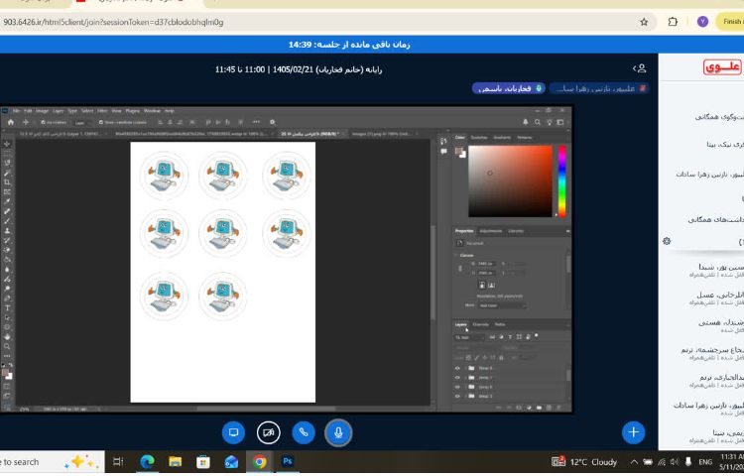This screenshot has height=476, width=744.
Task: Open the Photoshop Edit menu
Action: (x=28, y=110)
